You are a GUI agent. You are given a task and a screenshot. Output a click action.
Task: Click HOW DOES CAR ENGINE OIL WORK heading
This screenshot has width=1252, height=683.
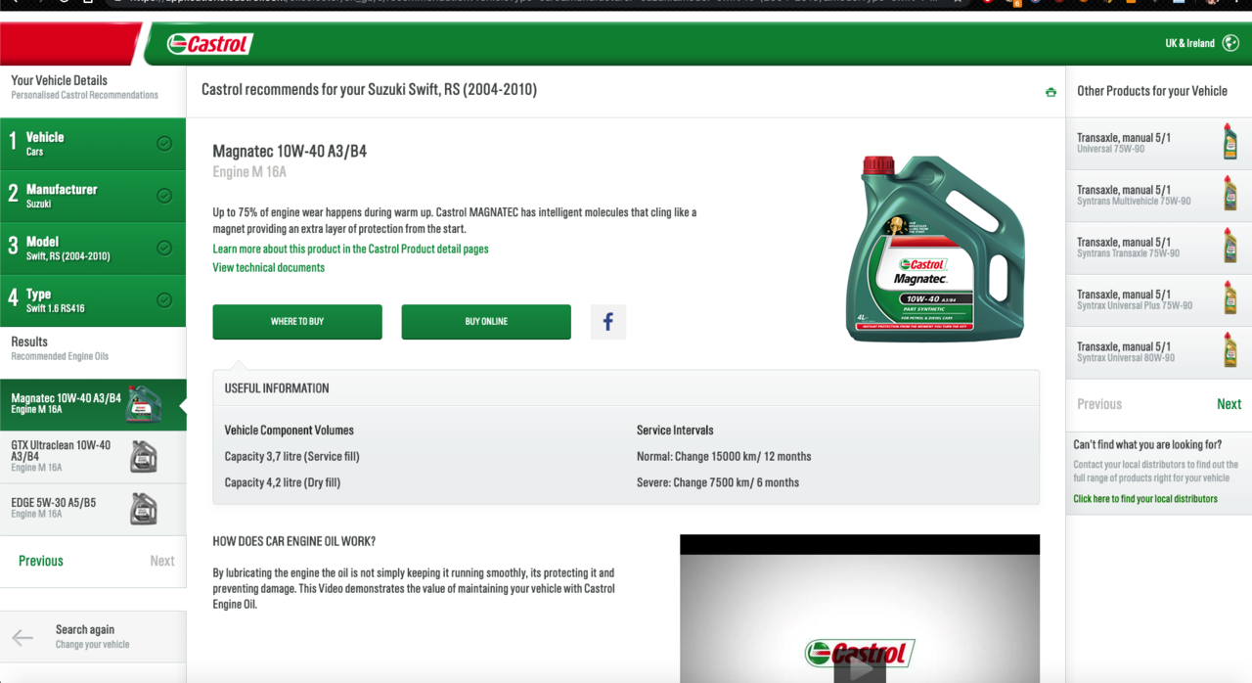point(294,541)
